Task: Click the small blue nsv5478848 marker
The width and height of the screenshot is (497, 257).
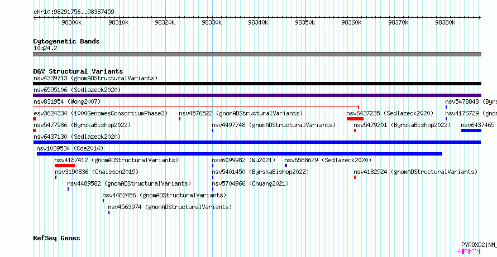Action: 446,107
